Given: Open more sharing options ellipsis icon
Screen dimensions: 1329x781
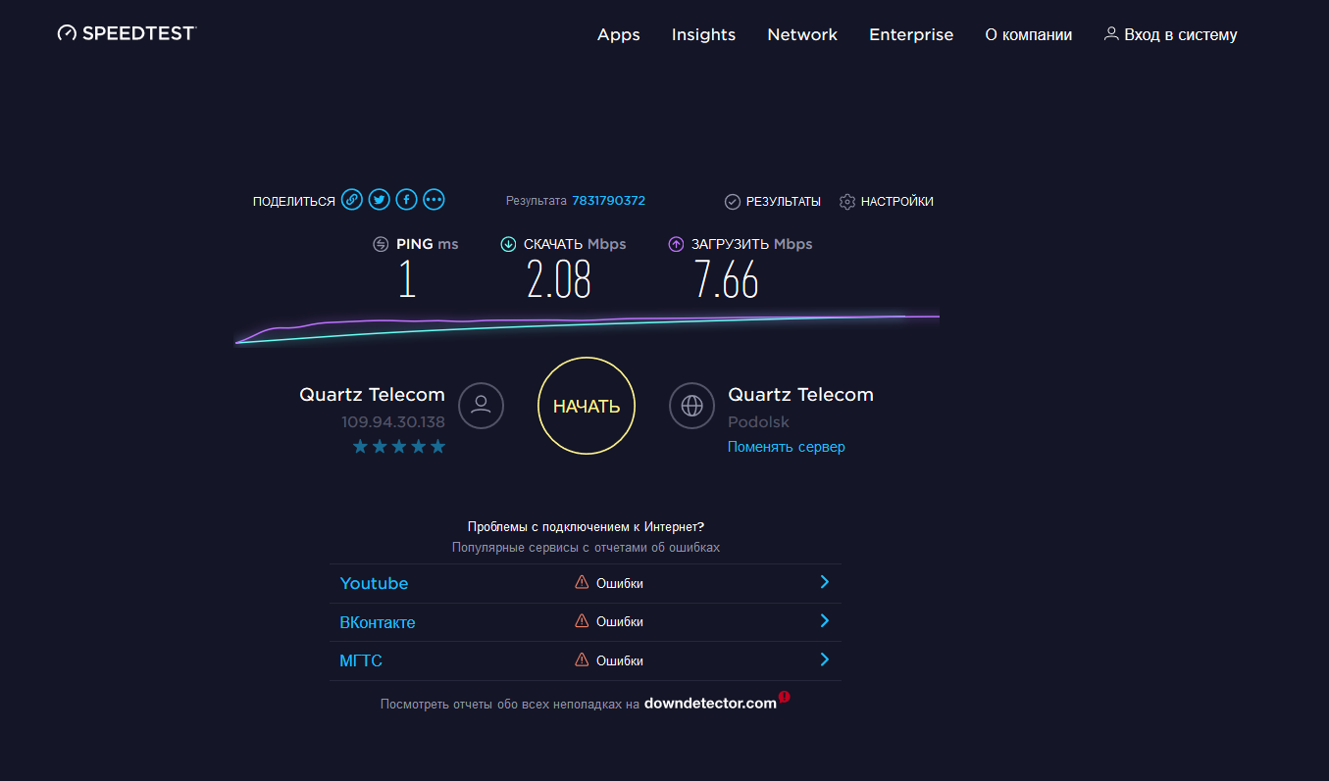Looking at the screenshot, I should (434, 200).
